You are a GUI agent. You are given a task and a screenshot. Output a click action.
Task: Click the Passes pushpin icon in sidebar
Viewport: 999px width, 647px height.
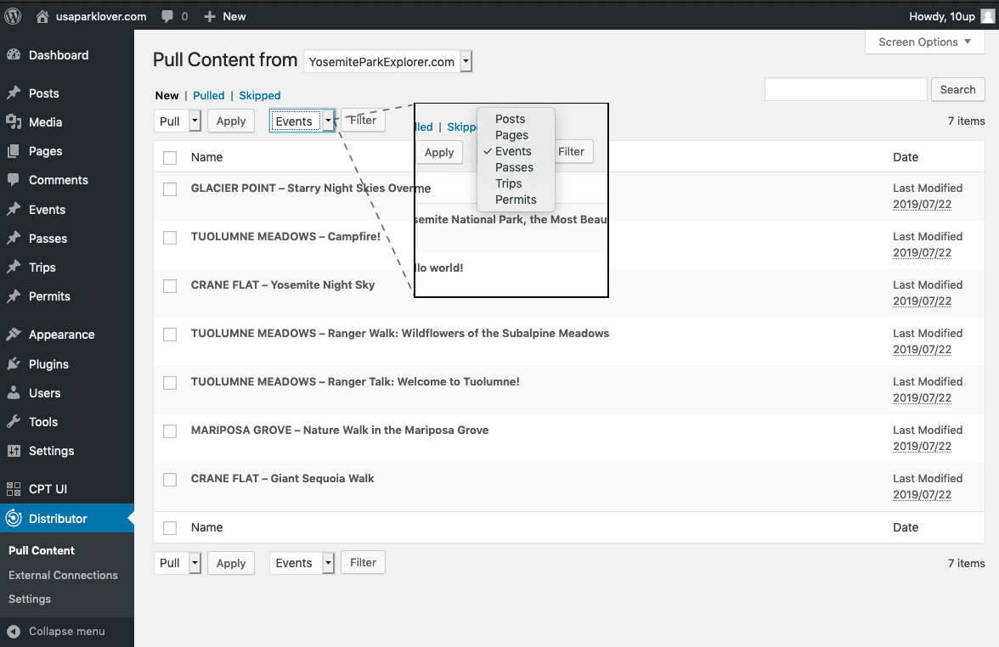(14, 238)
